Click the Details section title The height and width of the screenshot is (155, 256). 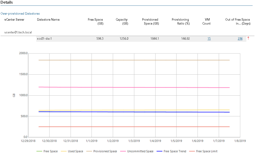pyautogui.click(x=7, y=2)
